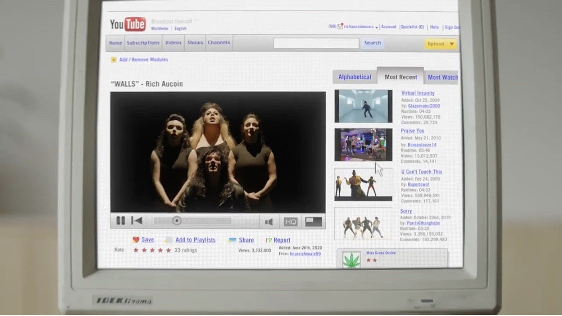Expand the richaucoinmusic account dropdown arrow

pos(377,27)
